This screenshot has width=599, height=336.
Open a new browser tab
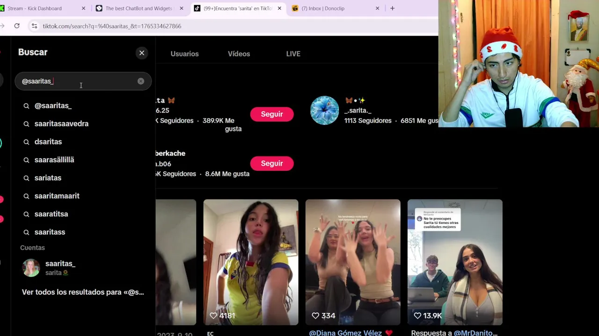tap(392, 8)
